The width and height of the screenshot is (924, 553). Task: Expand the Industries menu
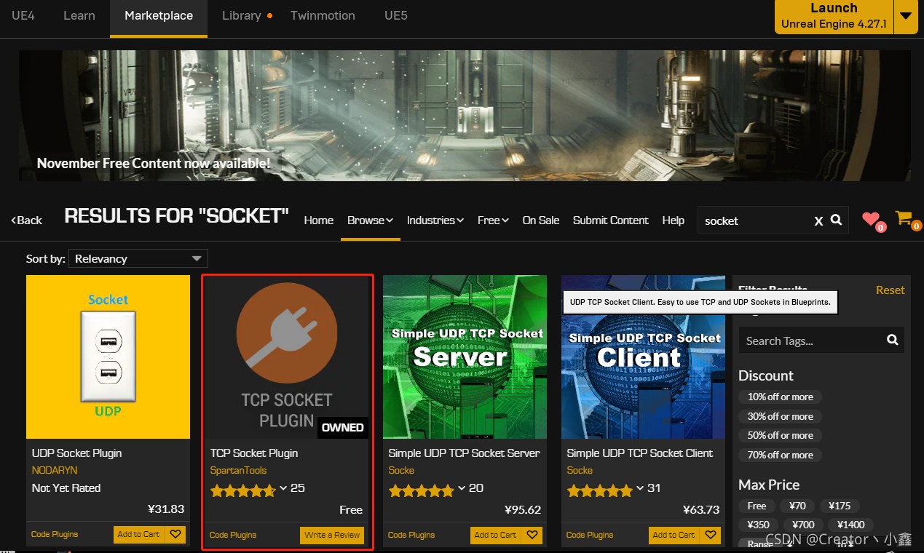[x=435, y=220]
